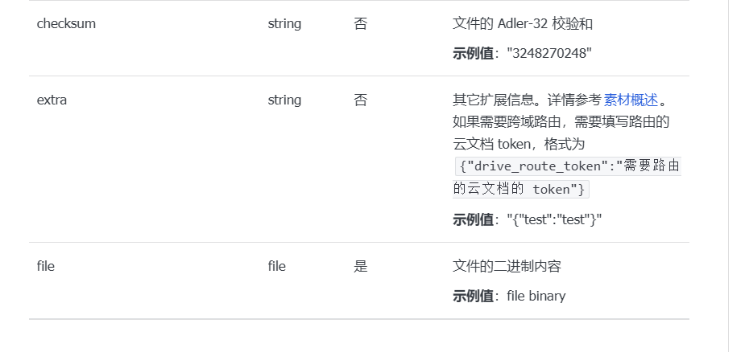Select string type in extra row
Viewport: 745px width, 352px height.
(x=284, y=100)
